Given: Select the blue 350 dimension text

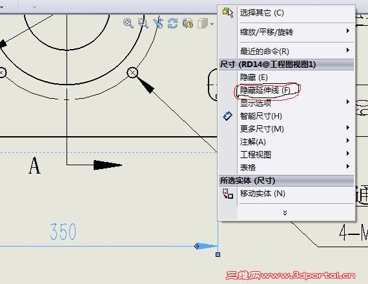Looking at the screenshot, I should pos(63,232).
